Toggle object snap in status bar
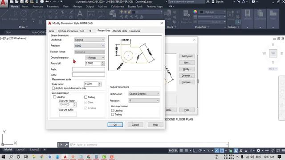 point(222,151)
